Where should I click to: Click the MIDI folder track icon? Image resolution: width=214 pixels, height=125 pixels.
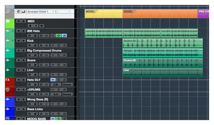7,21
